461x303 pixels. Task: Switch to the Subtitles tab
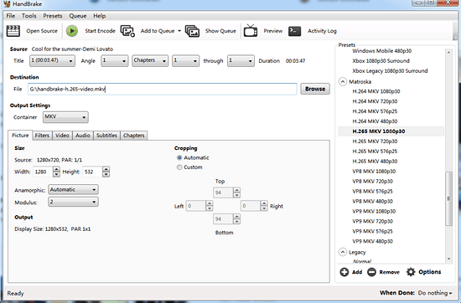pos(106,136)
